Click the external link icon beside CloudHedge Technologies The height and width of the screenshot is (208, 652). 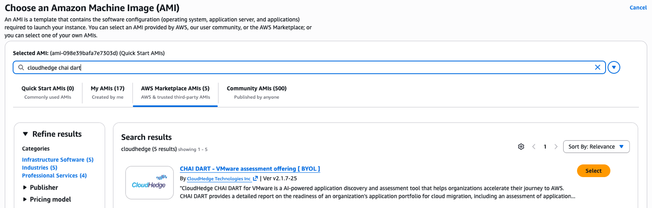tap(256, 178)
